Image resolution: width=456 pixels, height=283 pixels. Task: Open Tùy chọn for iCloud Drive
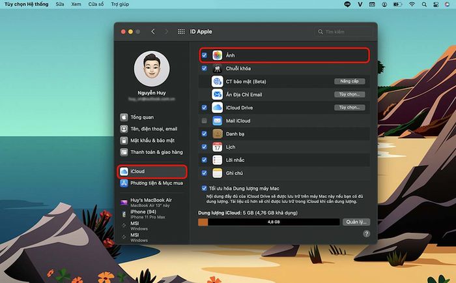(350, 108)
